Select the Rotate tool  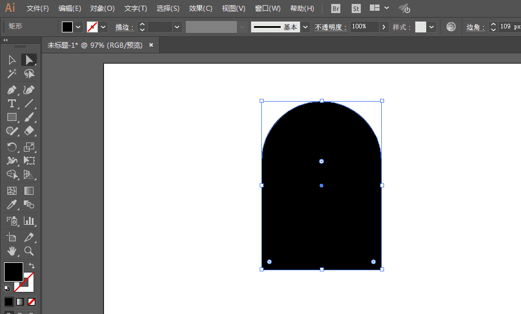pyautogui.click(x=11, y=147)
